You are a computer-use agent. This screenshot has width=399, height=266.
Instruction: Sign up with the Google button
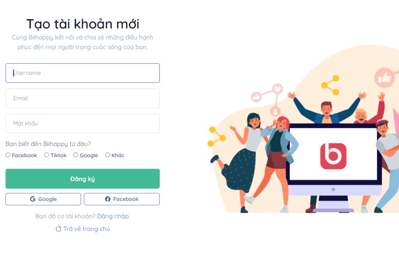pos(43,199)
